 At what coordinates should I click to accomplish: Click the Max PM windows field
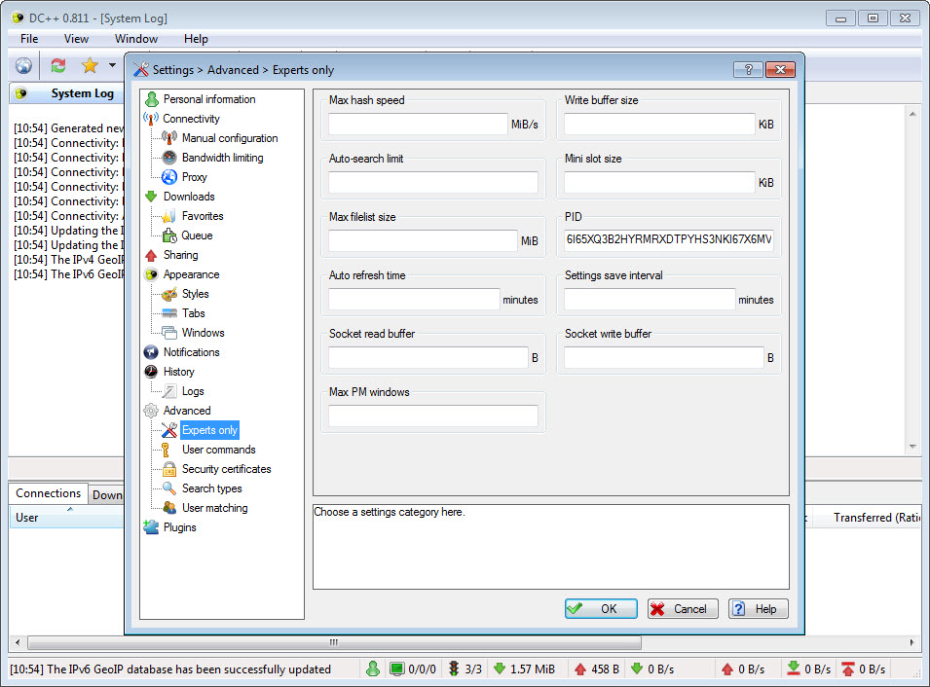coord(433,416)
